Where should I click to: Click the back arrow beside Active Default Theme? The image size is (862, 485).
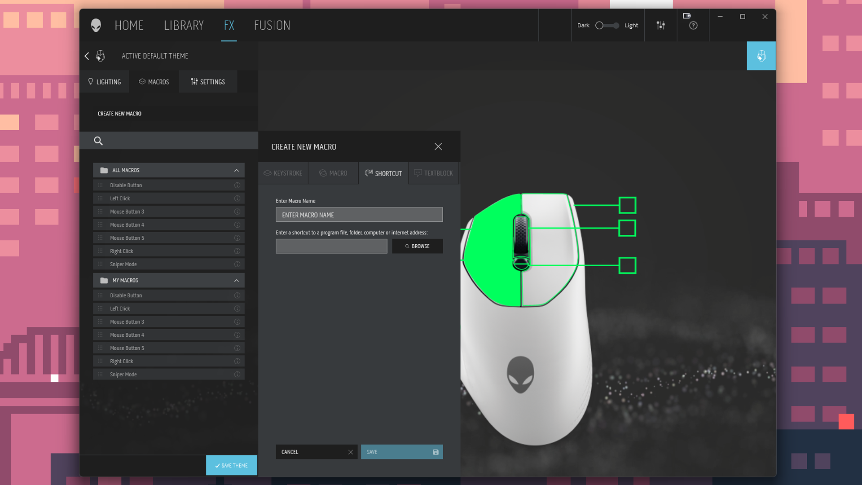click(87, 56)
